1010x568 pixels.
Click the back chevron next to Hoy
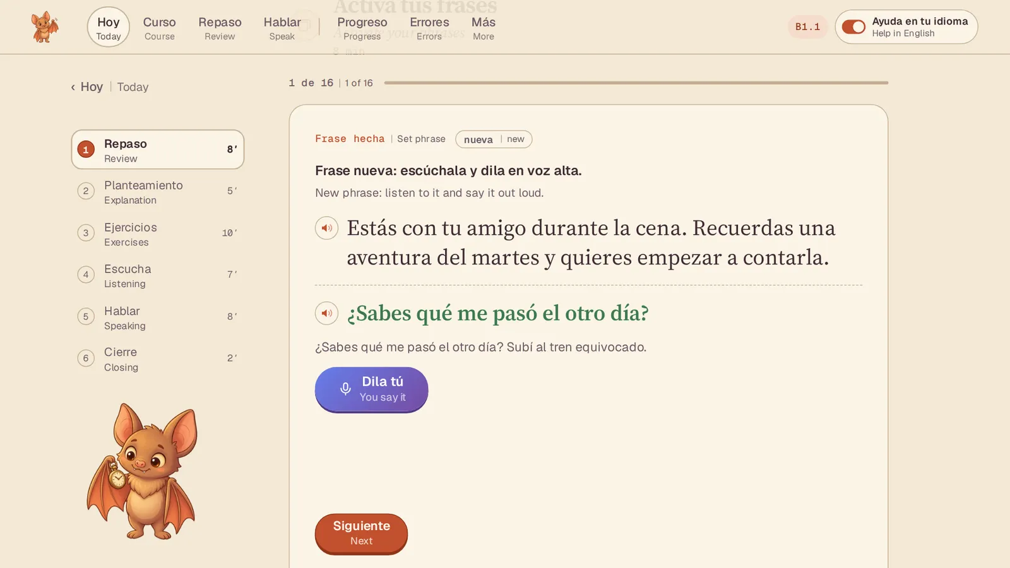click(x=73, y=87)
